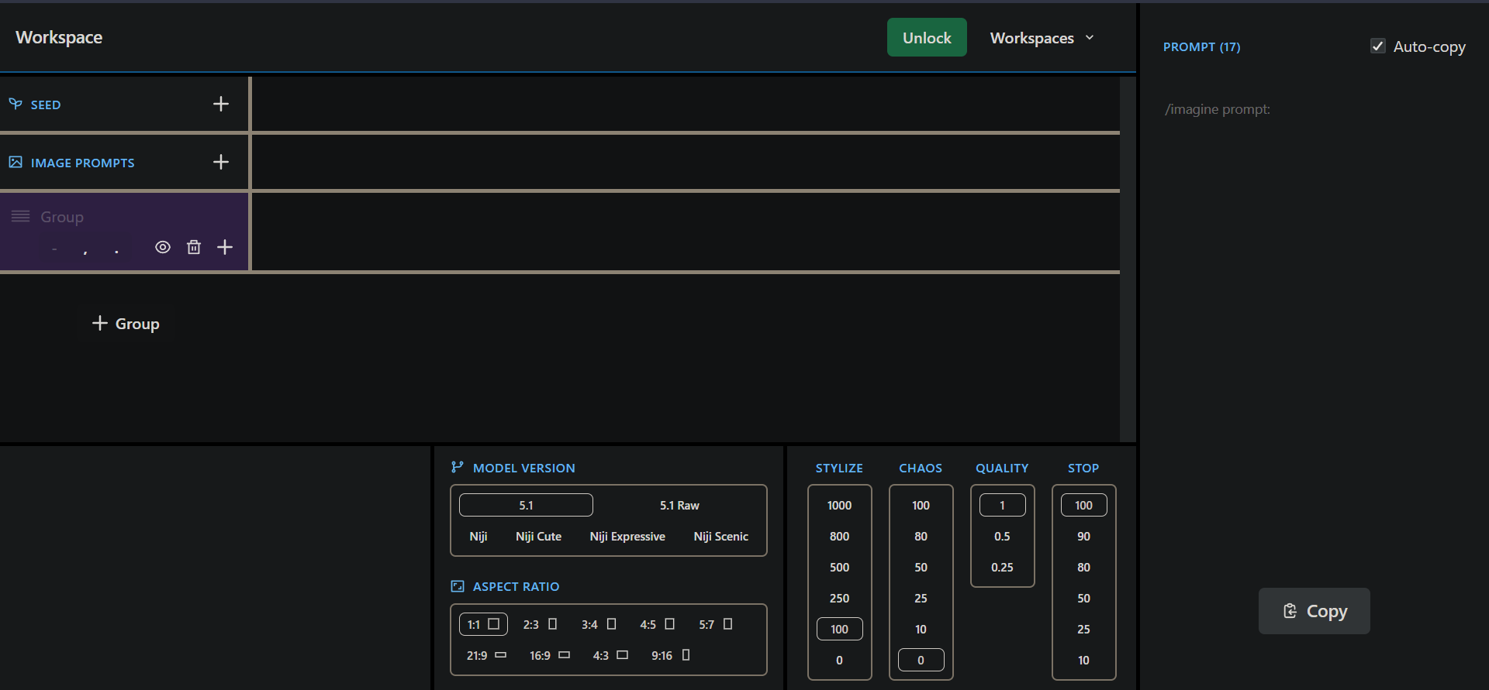
Task: Select the 16:9 aspect ratio option
Action: [x=549, y=655]
